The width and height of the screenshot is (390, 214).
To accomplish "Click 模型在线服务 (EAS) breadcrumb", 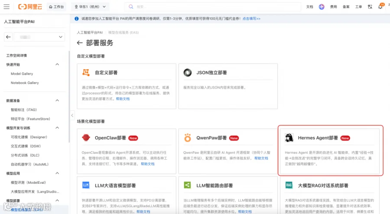I will coord(123,32).
